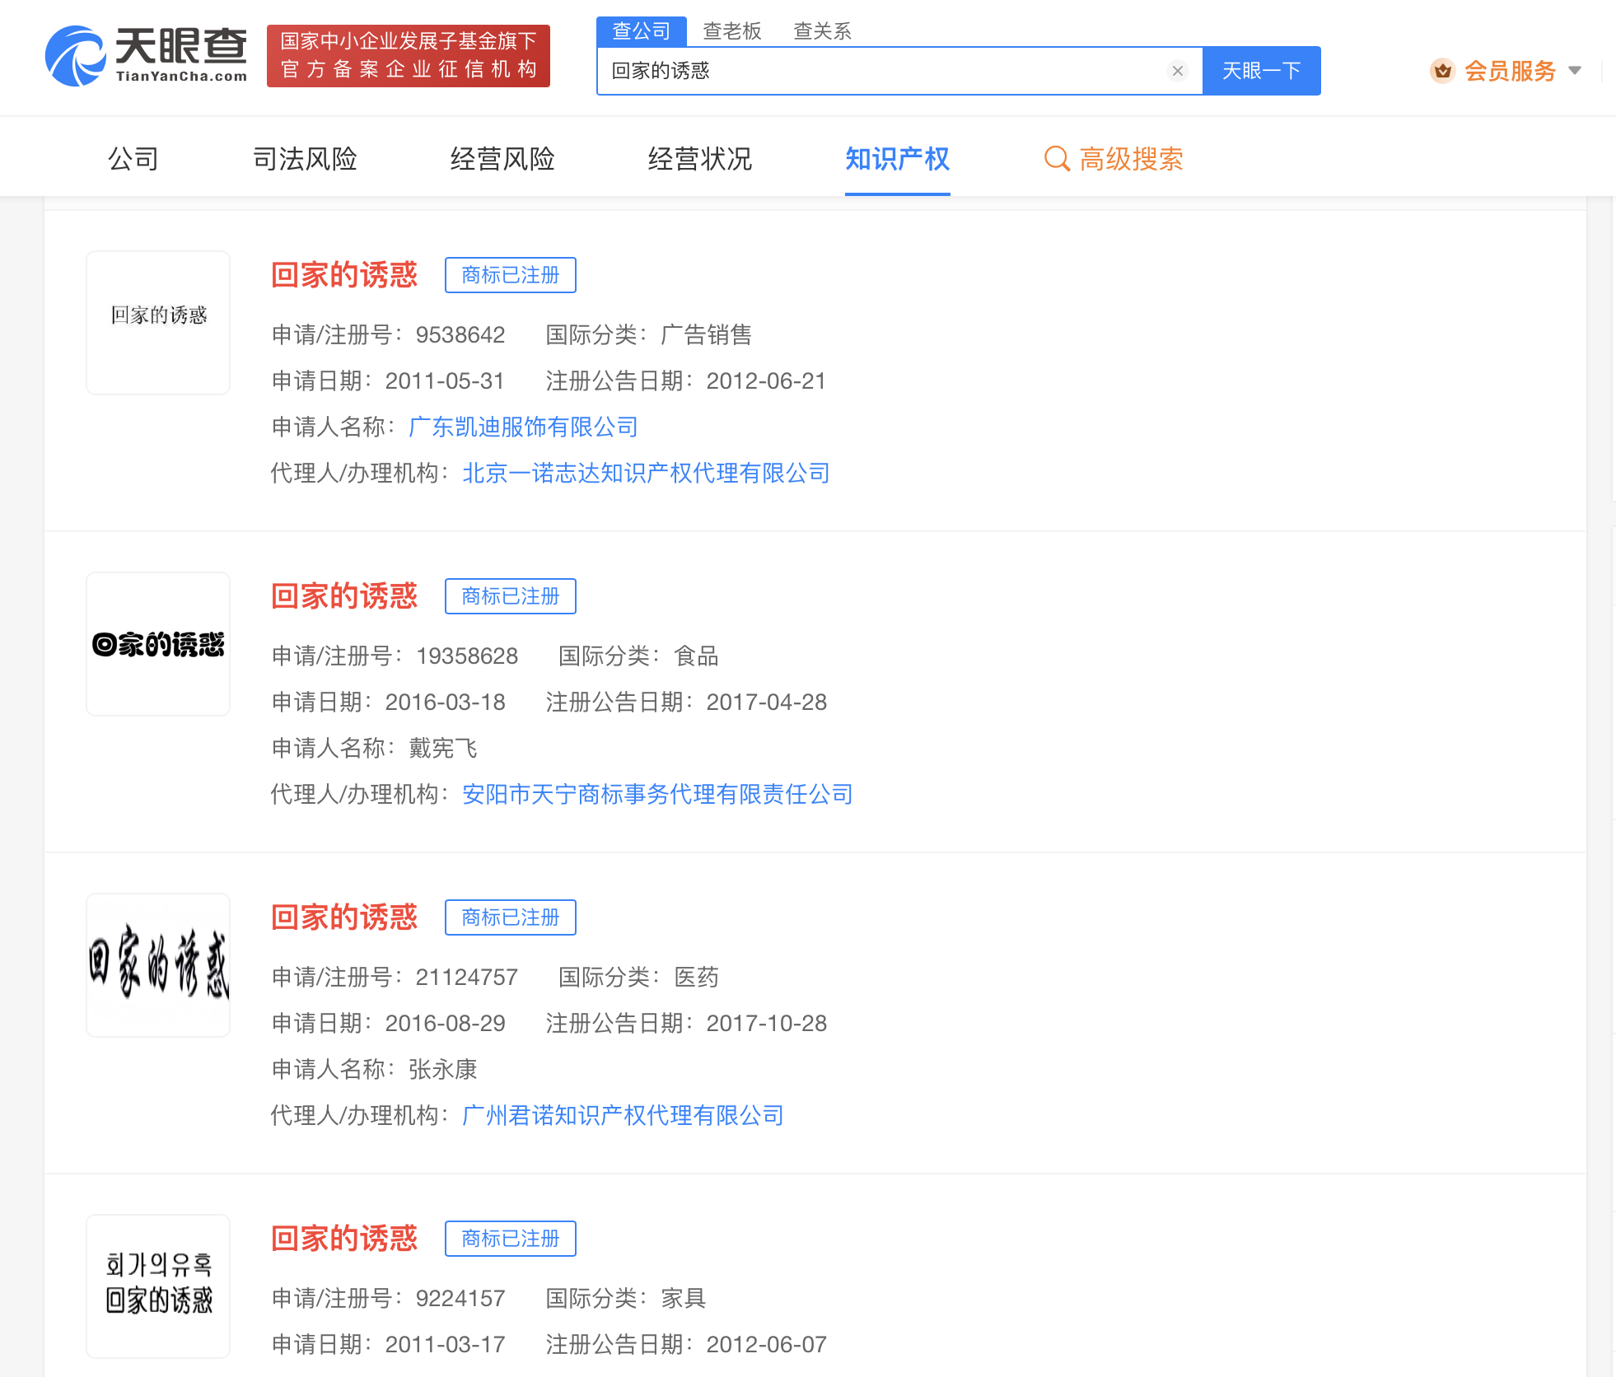Open agent 北京一诺志达知识产权代理有限公司
The width and height of the screenshot is (1616, 1377).
[647, 473]
